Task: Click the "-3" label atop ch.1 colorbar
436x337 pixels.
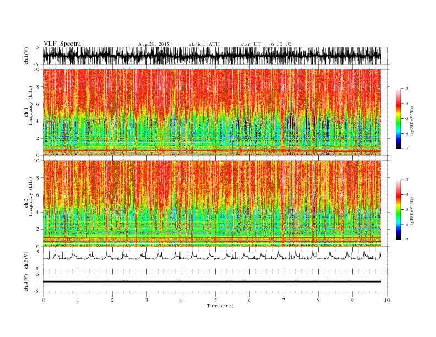Action: point(406,89)
